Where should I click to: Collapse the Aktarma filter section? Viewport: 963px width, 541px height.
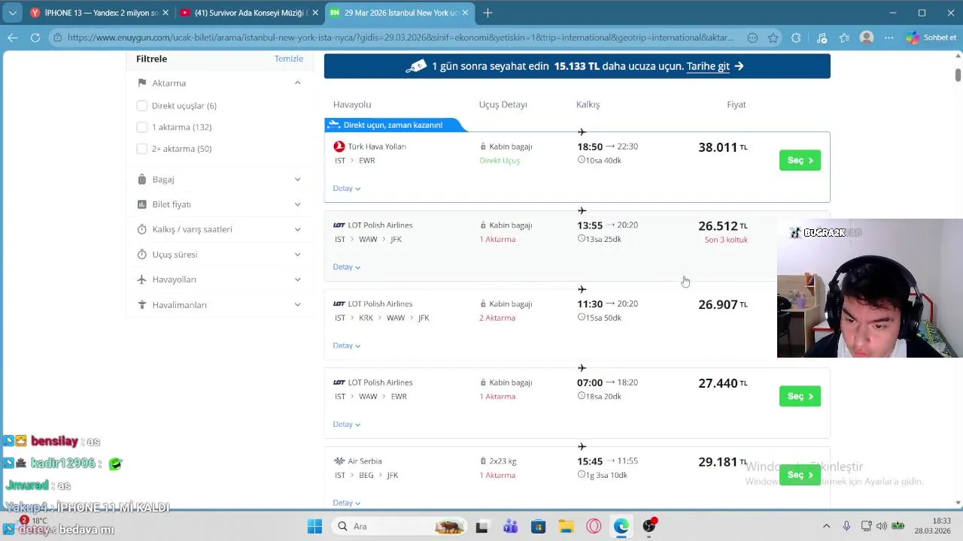click(298, 83)
